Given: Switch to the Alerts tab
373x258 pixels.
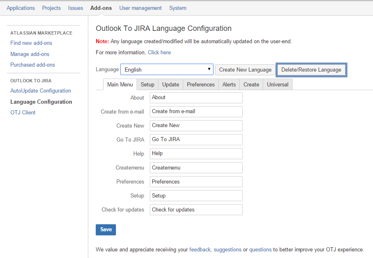Looking at the screenshot, I should click(x=229, y=85).
